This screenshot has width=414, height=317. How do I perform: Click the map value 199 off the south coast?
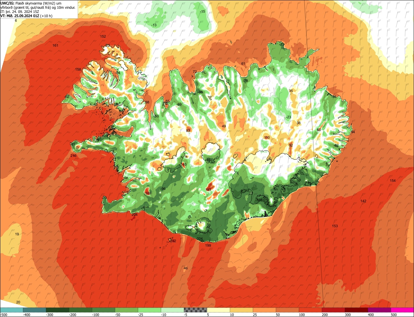coord(208,245)
